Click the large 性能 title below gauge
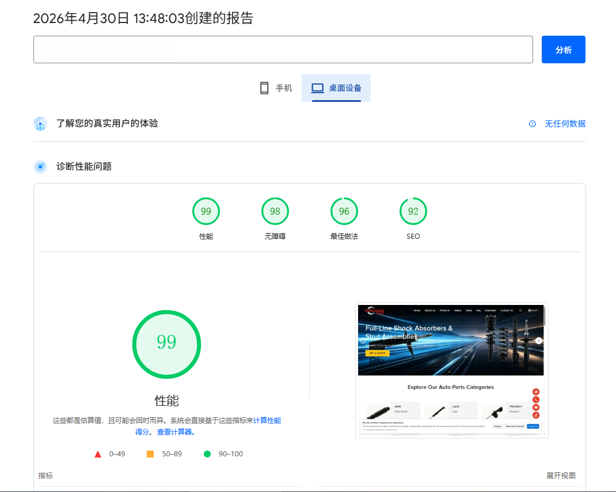Viewport: 616px width, 492px height. click(166, 401)
